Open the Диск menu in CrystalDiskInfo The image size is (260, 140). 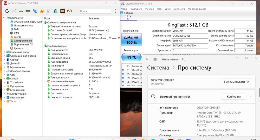click(168, 9)
